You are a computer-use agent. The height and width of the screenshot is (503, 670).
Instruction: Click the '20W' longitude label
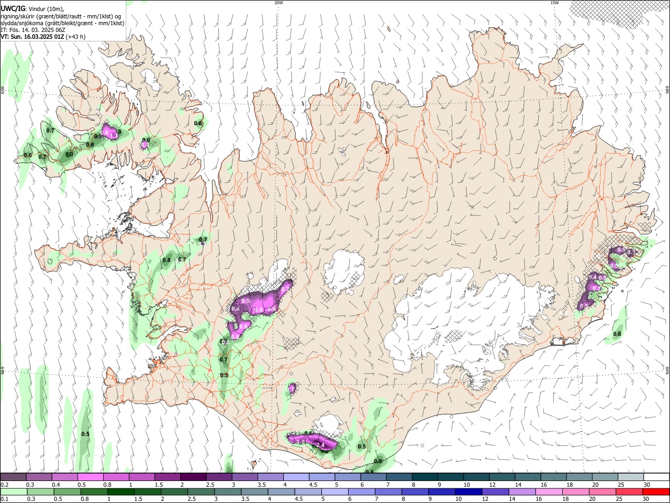pyautogui.click(x=278, y=3)
